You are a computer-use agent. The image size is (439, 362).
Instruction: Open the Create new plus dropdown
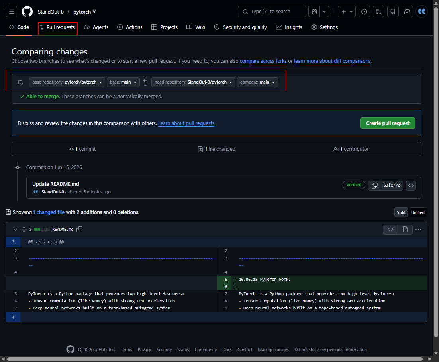pos(347,12)
